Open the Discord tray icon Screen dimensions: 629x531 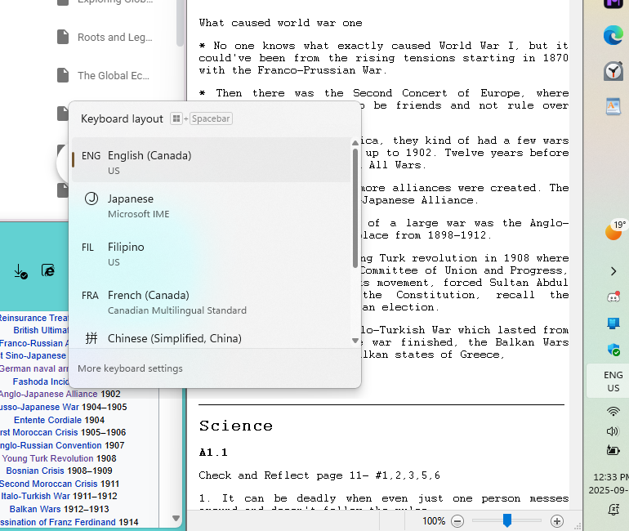(x=613, y=297)
